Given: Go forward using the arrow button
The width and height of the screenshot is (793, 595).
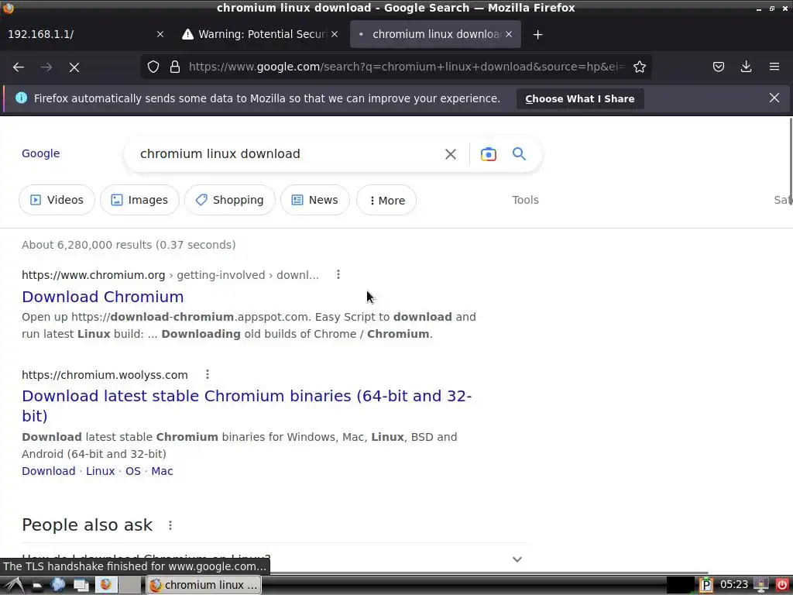Looking at the screenshot, I should point(46,67).
